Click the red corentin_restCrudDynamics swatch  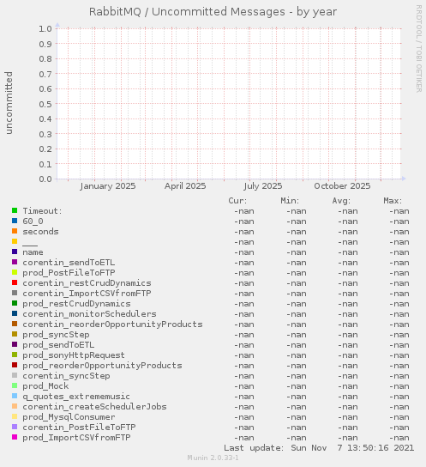tap(15, 282)
